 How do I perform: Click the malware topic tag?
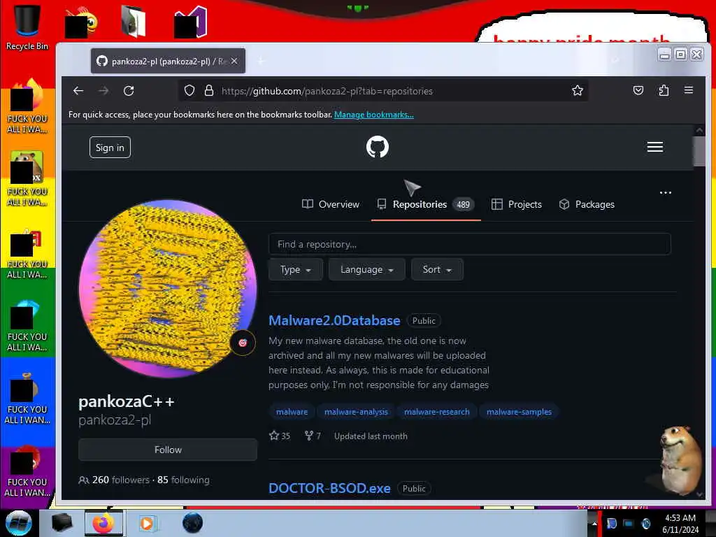[x=292, y=412]
